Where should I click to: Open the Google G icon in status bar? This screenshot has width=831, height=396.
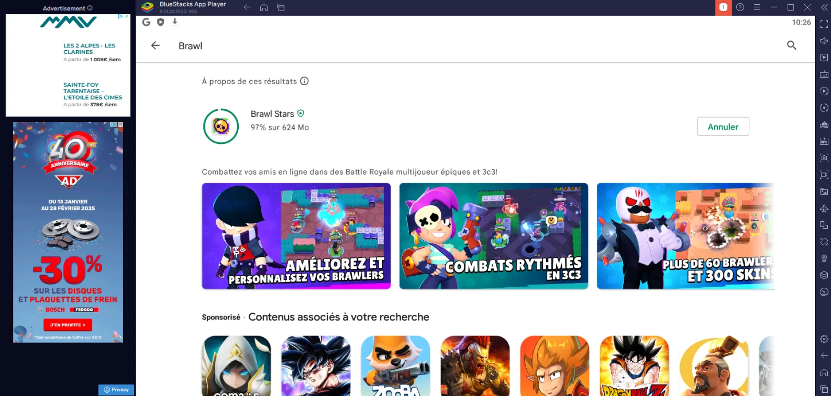[146, 22]
